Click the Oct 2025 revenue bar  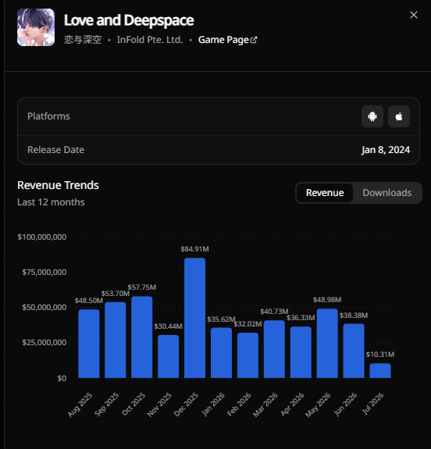pos(142,337)
